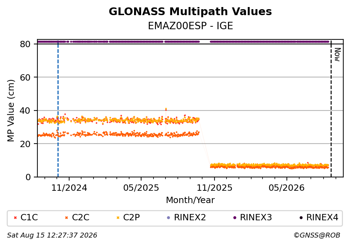Click the C1C red legend marker
Screen dimensions: 350x246
point(15,218)
